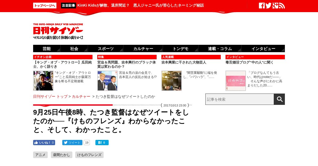Open the カルチャー menu tab
Screen dimensions: 318x166
coord(143,48)
